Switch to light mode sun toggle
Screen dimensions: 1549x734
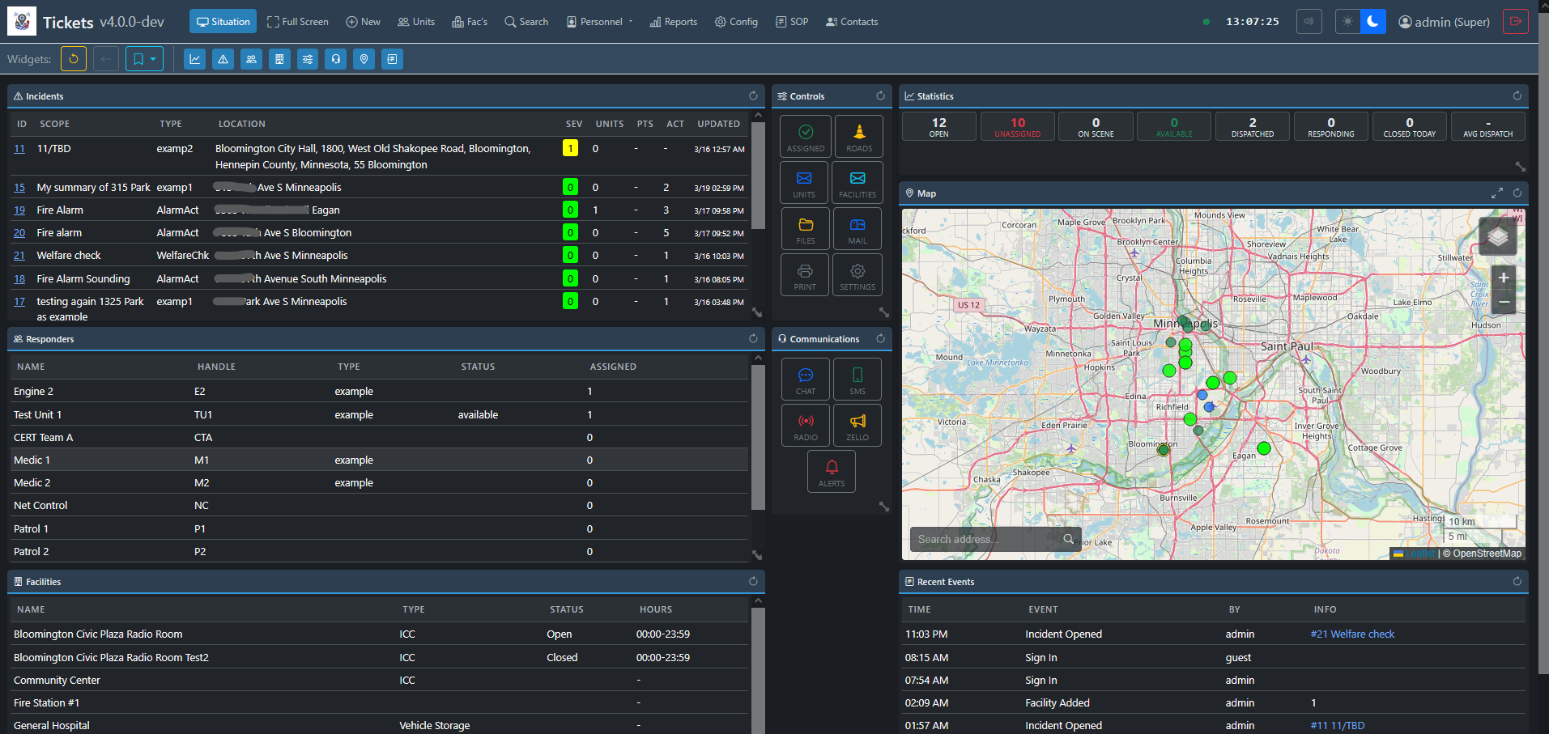[x=1347, y=22]
